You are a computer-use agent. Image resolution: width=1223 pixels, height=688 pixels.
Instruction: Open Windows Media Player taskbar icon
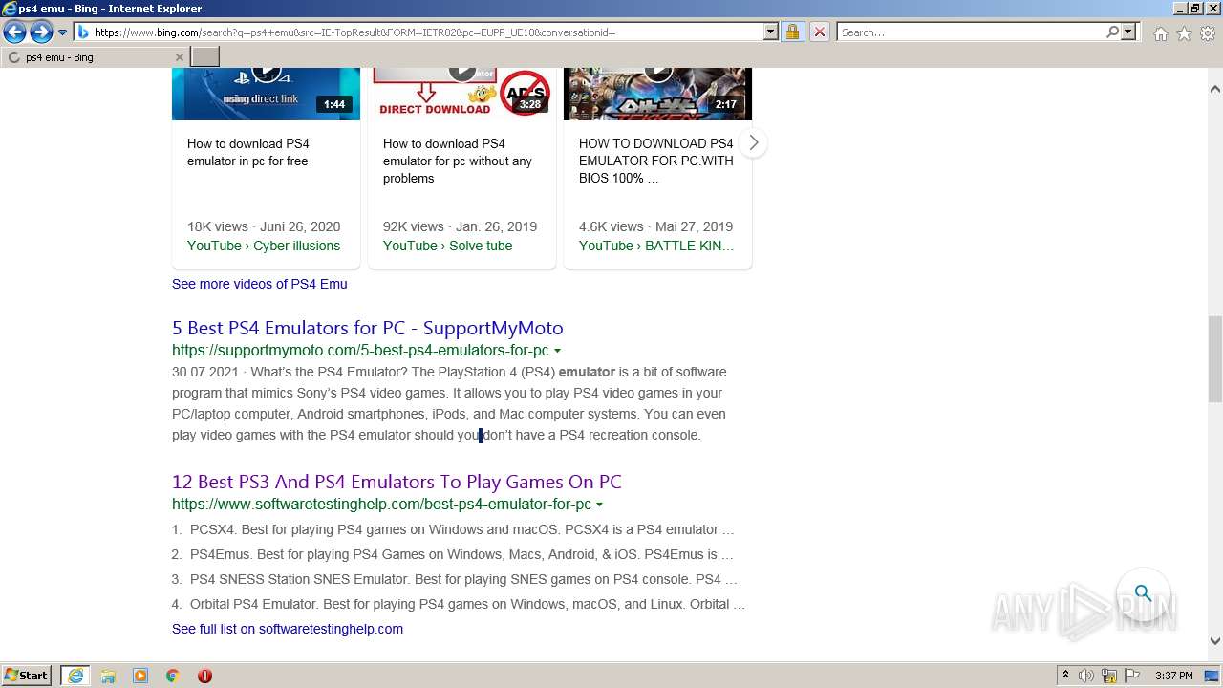[140, 676]
